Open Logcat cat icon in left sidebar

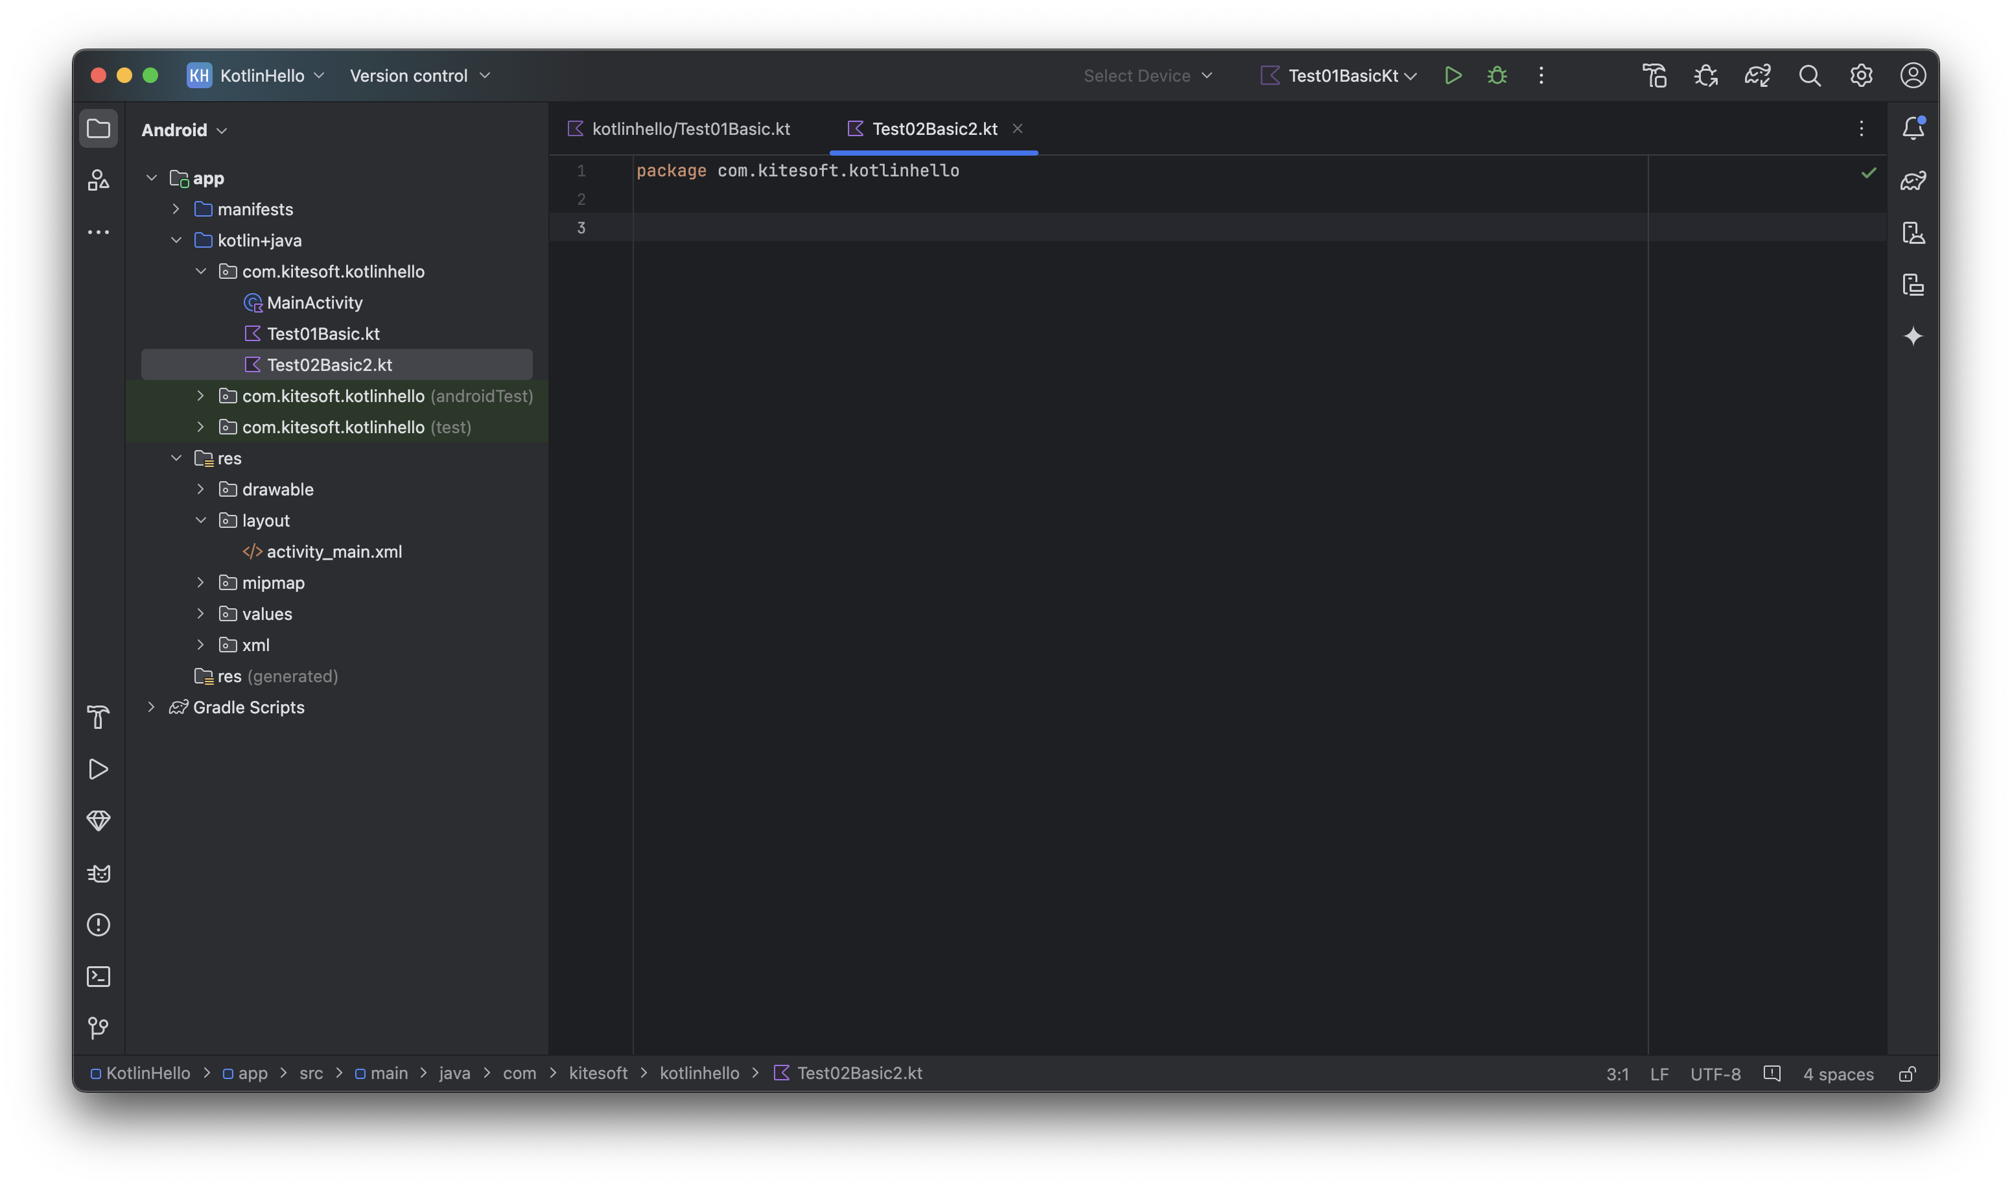(99, 873)
